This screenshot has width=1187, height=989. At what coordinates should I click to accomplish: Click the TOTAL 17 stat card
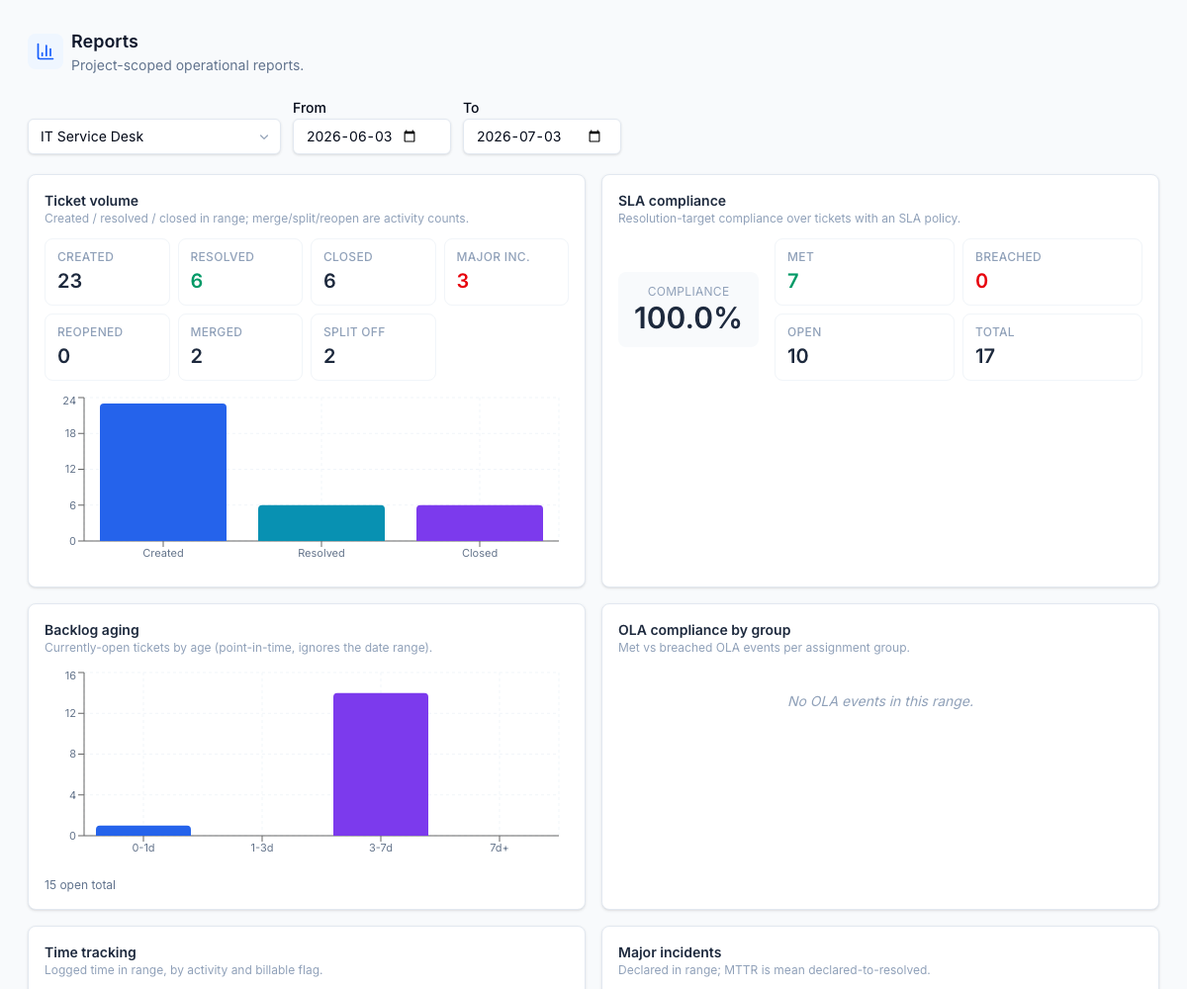1052,347
